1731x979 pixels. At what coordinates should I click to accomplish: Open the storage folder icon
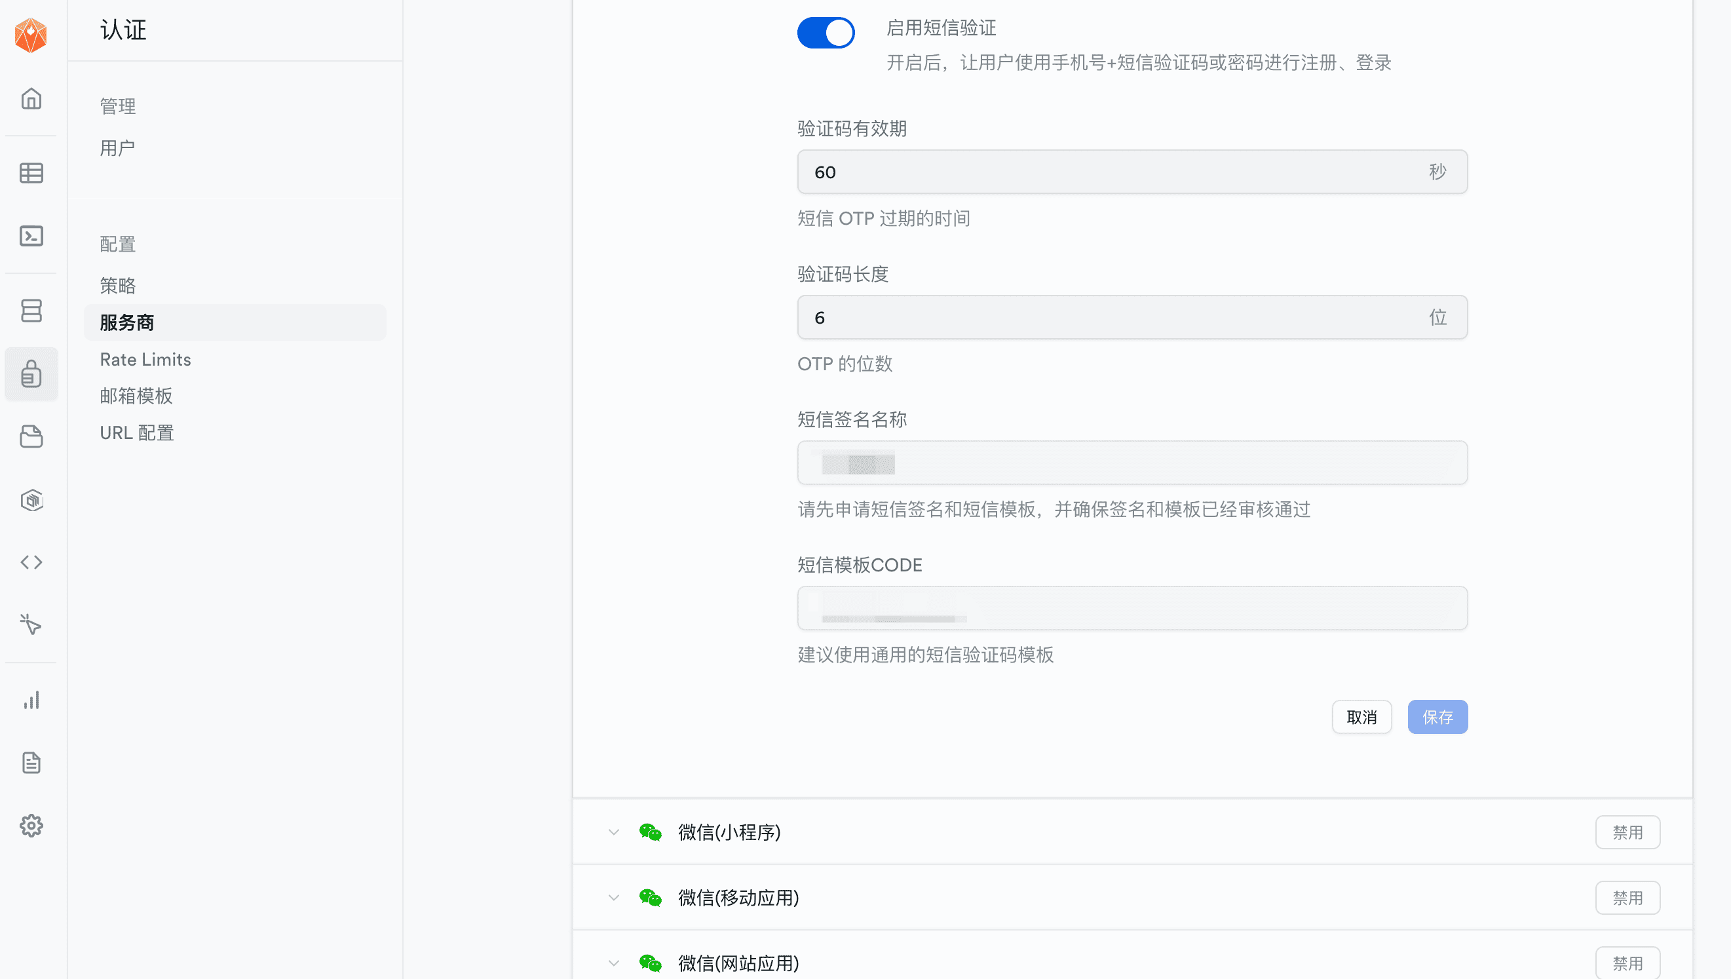click(x=31, y=436)
